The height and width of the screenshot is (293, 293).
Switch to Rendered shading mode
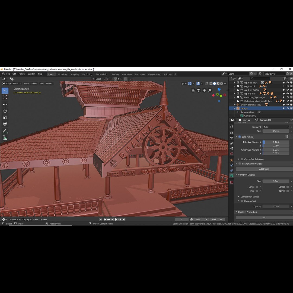tap(221, 84)
